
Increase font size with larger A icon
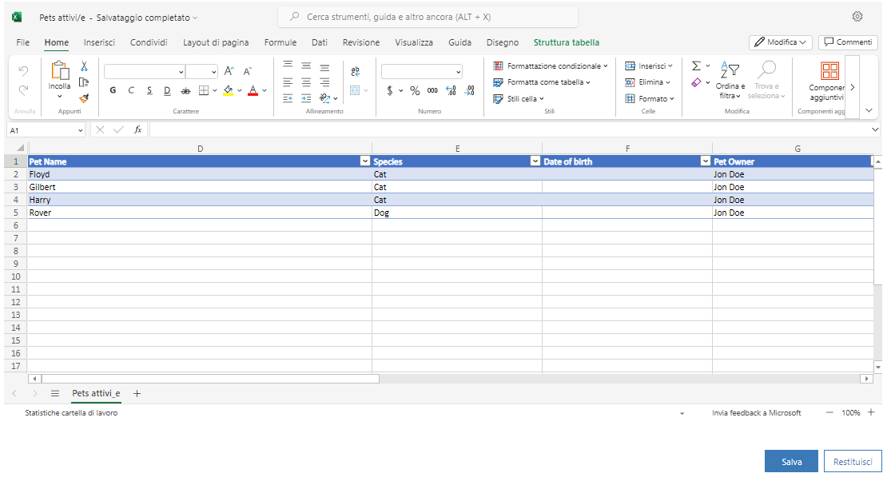pyautogui.click(x=229, y=71)
